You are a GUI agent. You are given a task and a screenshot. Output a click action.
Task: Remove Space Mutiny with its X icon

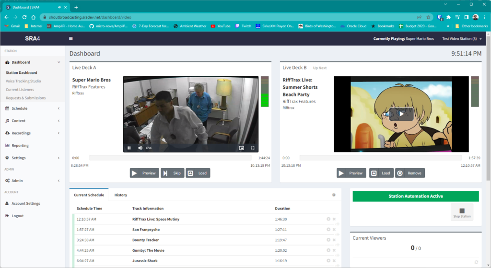pyautogui.click(x=334, y=219)
